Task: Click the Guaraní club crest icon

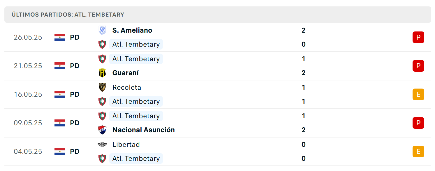Action: [102, 73]
